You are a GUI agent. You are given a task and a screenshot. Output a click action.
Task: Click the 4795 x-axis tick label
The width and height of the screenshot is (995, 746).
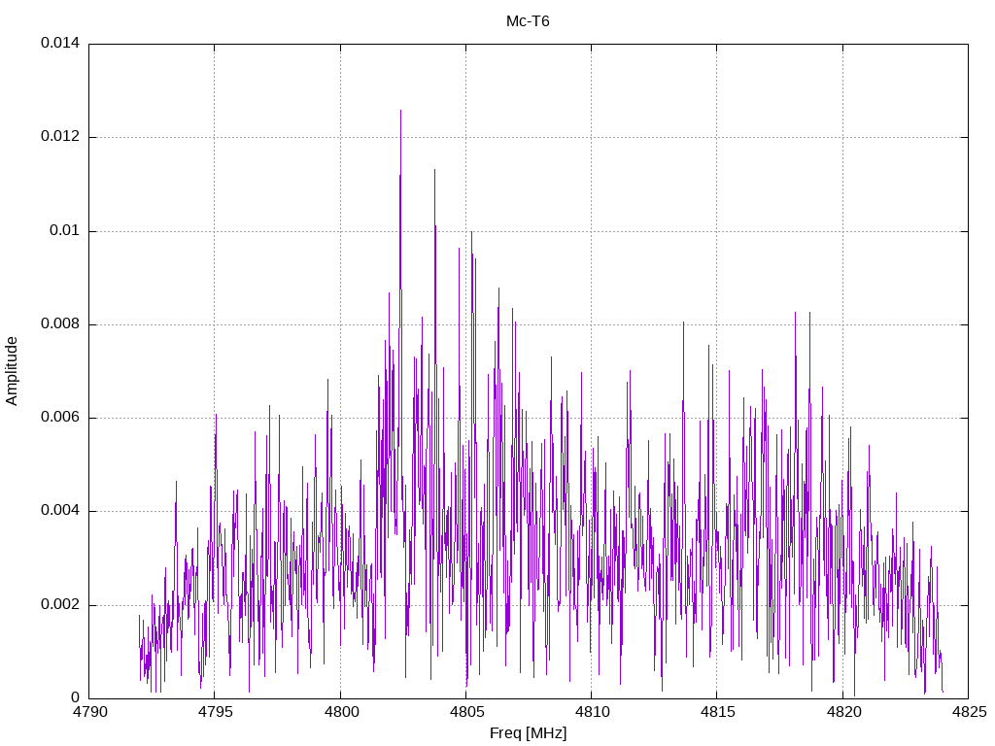point(215,712)
